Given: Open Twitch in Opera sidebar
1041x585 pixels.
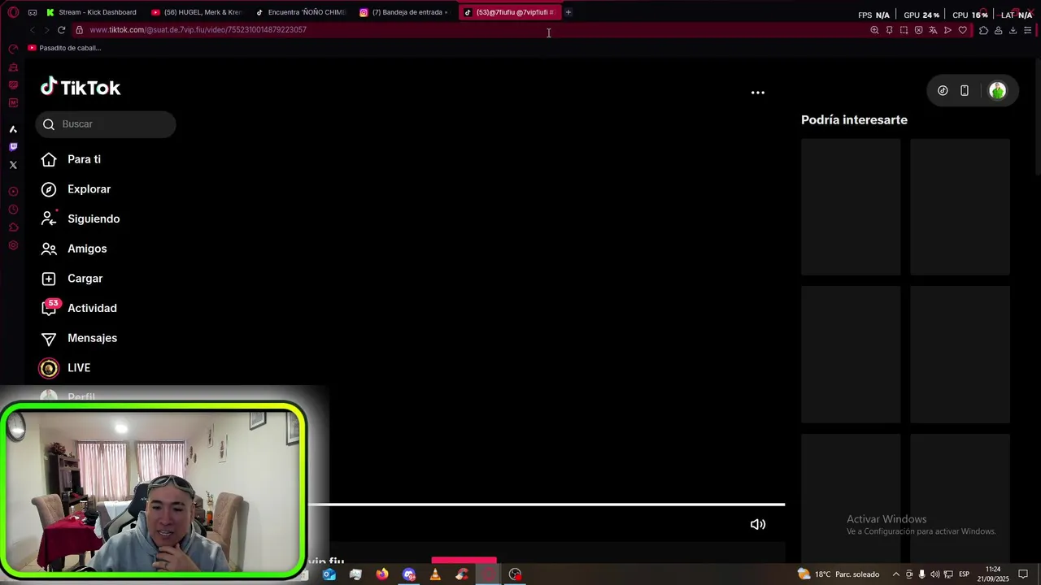Looking at the screenshot, I should tap(13, 147).
